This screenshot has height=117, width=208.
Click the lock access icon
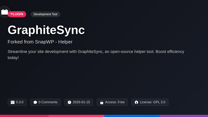pos(102,102)
